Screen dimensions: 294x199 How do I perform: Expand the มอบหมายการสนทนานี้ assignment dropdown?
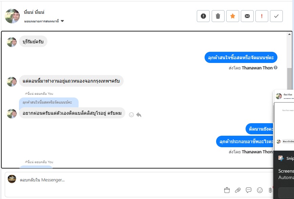(x=62, y=21)
